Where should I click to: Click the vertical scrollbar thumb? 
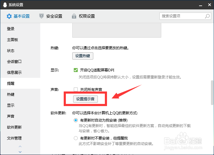point(212,92)
